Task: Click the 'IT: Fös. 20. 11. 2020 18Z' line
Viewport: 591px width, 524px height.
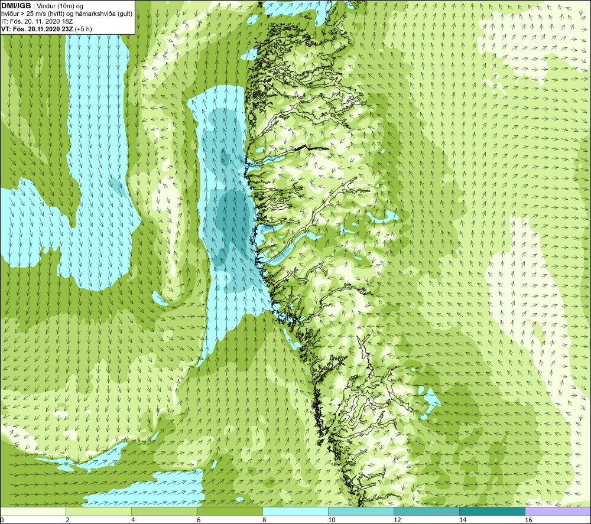Action: [x=37, y=21]
